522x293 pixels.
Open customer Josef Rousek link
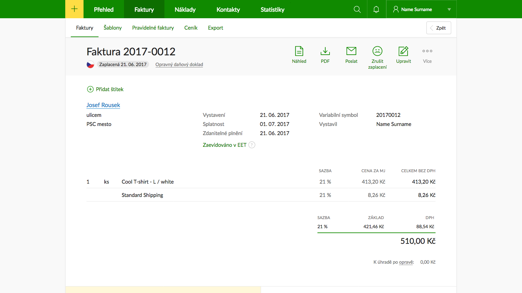pos(103,105)
